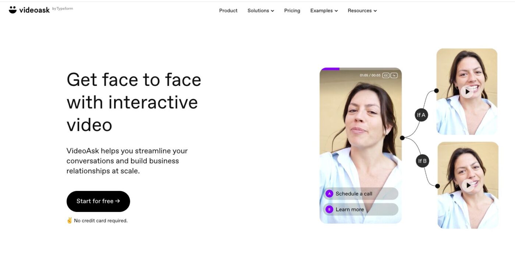Image resolution: width=515 pixels, height=253 pixels.
Task: Choose the Learn more answer
Action: click(x=361, y=209)
